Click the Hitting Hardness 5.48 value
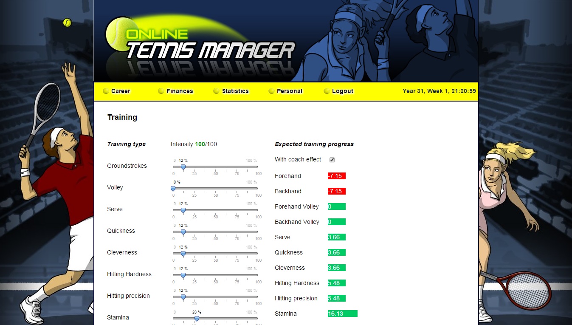The image size is (572, 325). point(337,283)
